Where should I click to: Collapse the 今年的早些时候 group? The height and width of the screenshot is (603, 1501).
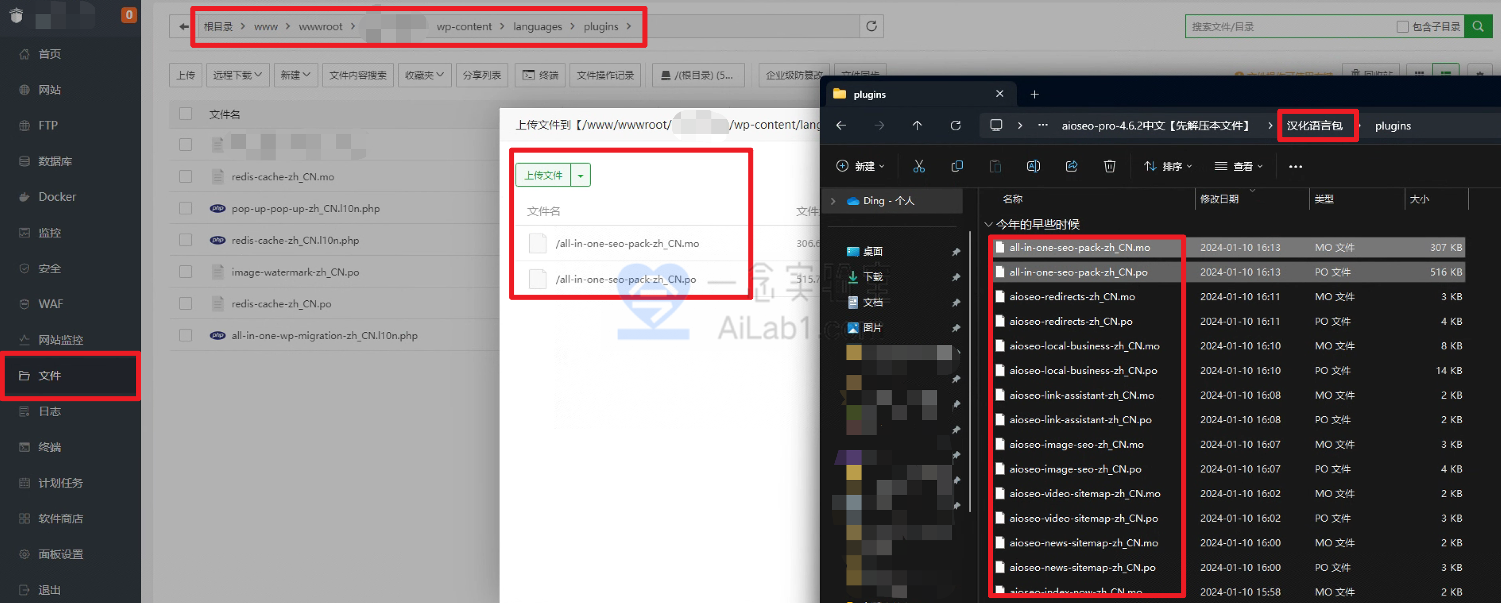pyautogui.click(x=988, y=224)
